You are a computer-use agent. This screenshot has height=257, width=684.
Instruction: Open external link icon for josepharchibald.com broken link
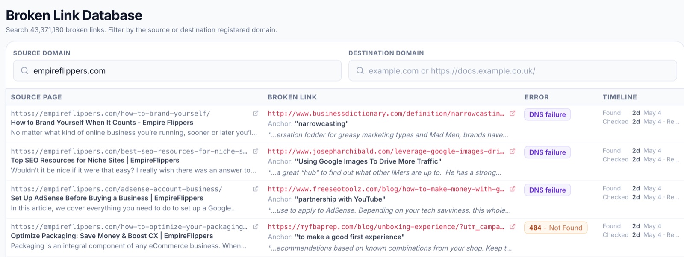click(512, 151)
